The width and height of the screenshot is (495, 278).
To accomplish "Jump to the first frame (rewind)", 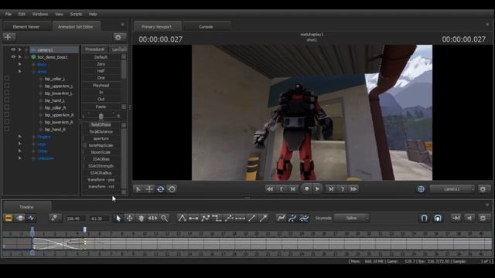I will coord(270,189).
